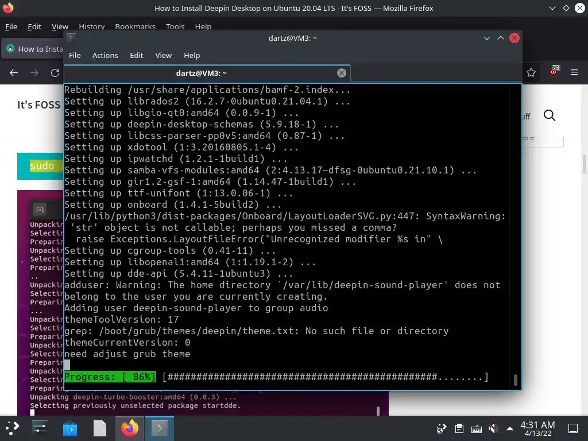The image size is (588, 441).
Task: Select the How to Install Firefox tab
Action: [x=33, y=49]
